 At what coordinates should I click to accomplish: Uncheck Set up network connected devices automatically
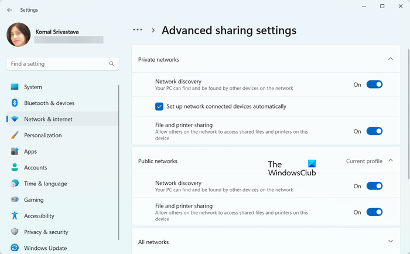coord(159,107)
